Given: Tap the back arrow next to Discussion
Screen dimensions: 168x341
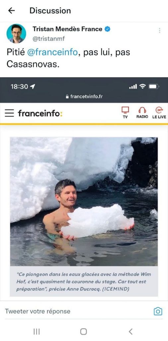Looking at the screenshot, I should pyautogui.click(x=11, y=10).
